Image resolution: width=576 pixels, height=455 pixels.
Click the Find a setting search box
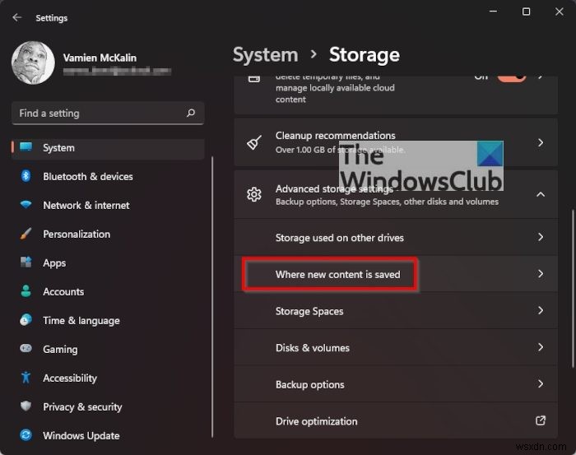point(108,113)
